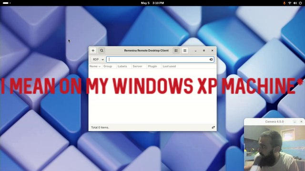
Task: Add a new connection profile in Remmina
Action: tap(93, 51)
